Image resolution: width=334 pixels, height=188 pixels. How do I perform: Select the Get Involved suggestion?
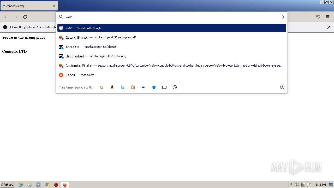(x=172, y=56)
